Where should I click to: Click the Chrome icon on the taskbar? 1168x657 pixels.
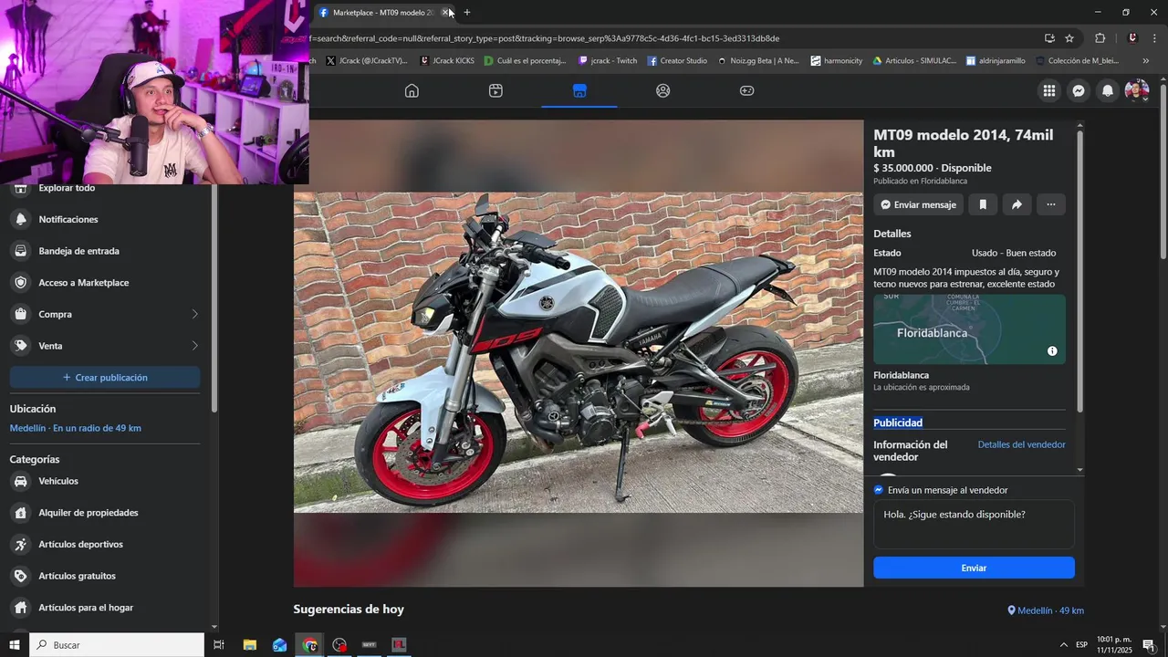click(x=310, y=645)
